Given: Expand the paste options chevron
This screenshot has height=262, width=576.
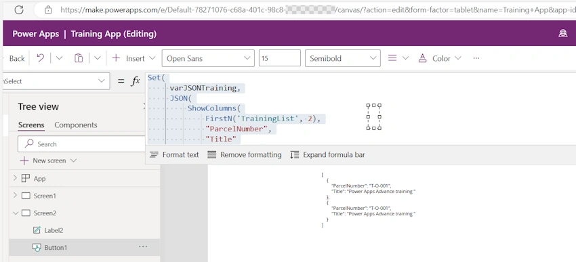Looking at the screenshot, I should coord(98,58).
